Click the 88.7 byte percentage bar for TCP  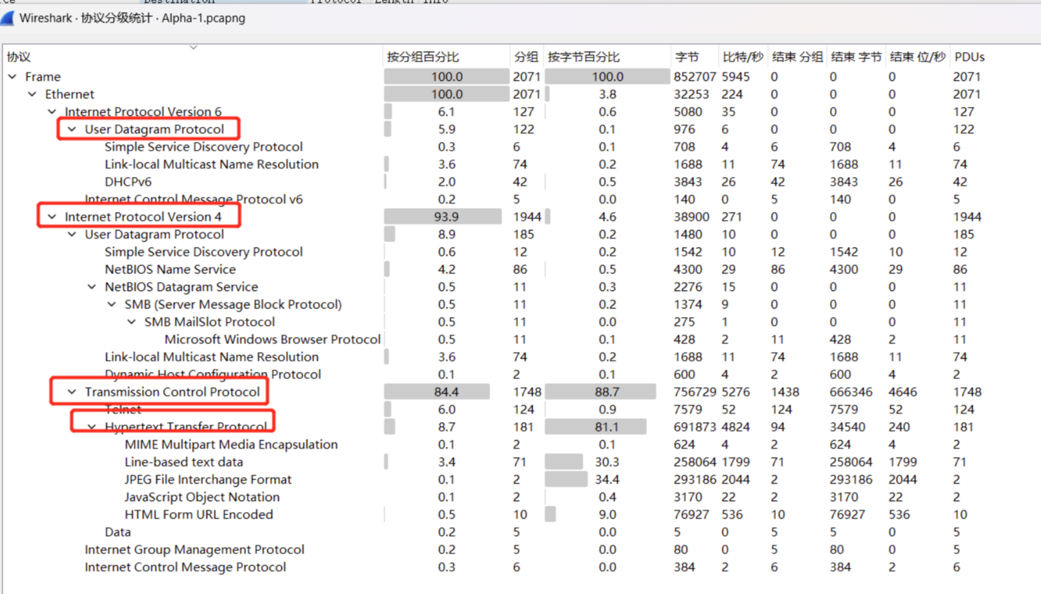coord(600,392)
